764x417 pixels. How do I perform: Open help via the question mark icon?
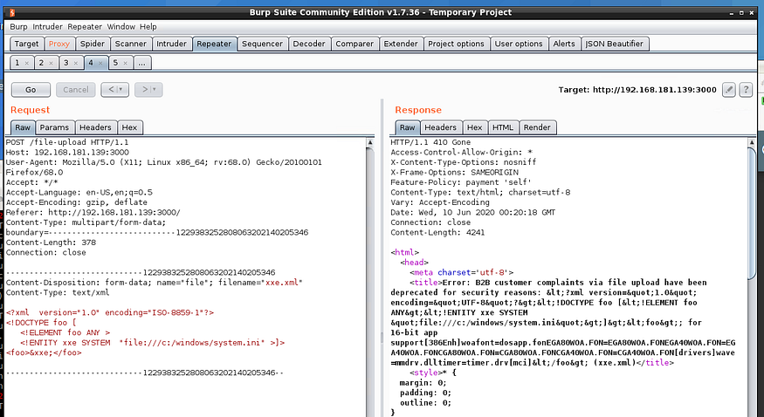pyautogui.click(x=746, y=90)
